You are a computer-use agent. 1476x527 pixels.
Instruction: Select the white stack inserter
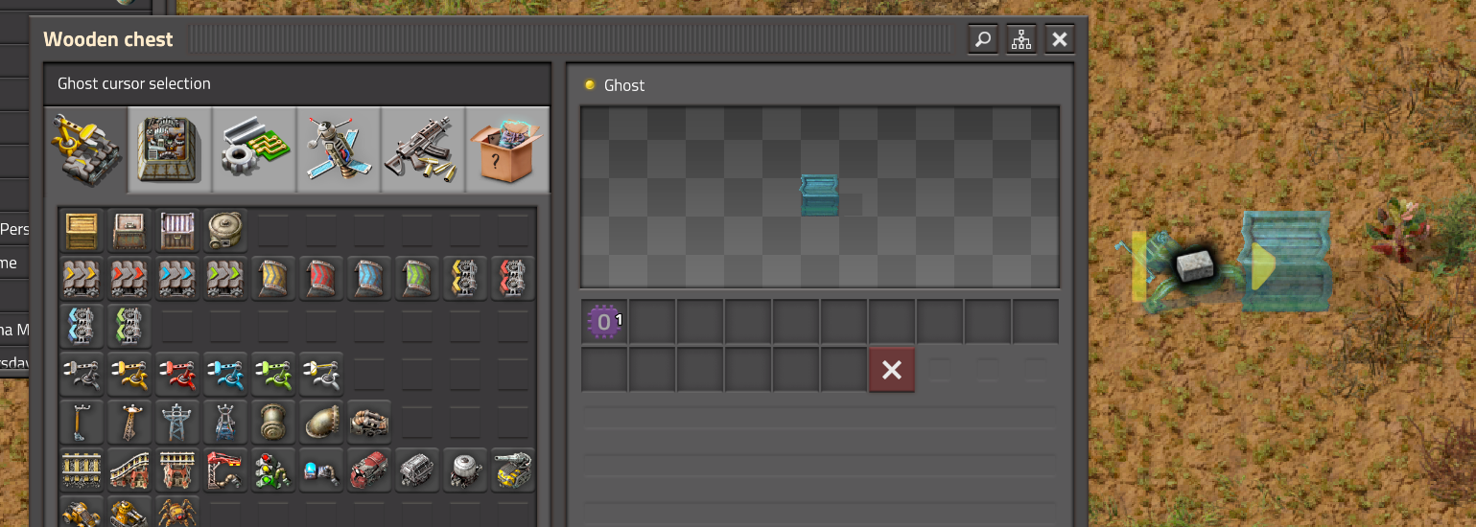coord(321,375)
